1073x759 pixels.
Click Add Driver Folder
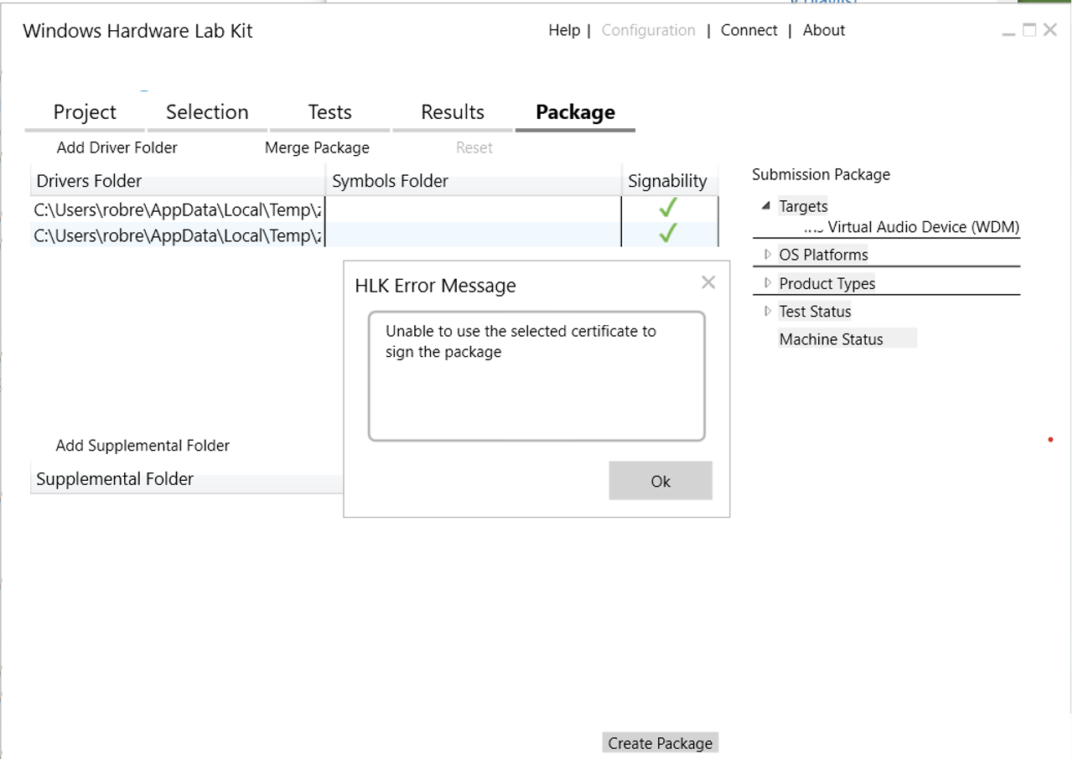click(116, 147)
